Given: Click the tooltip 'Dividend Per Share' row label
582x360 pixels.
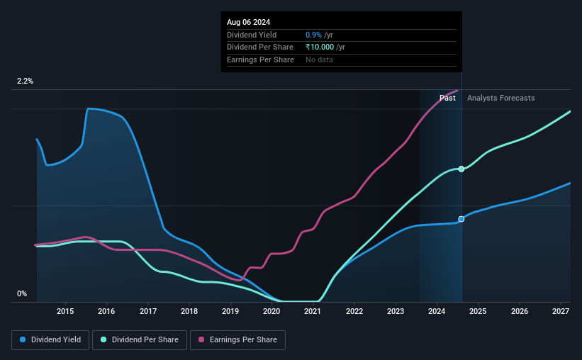Looking at the screenshot, I should pos(260,47).
